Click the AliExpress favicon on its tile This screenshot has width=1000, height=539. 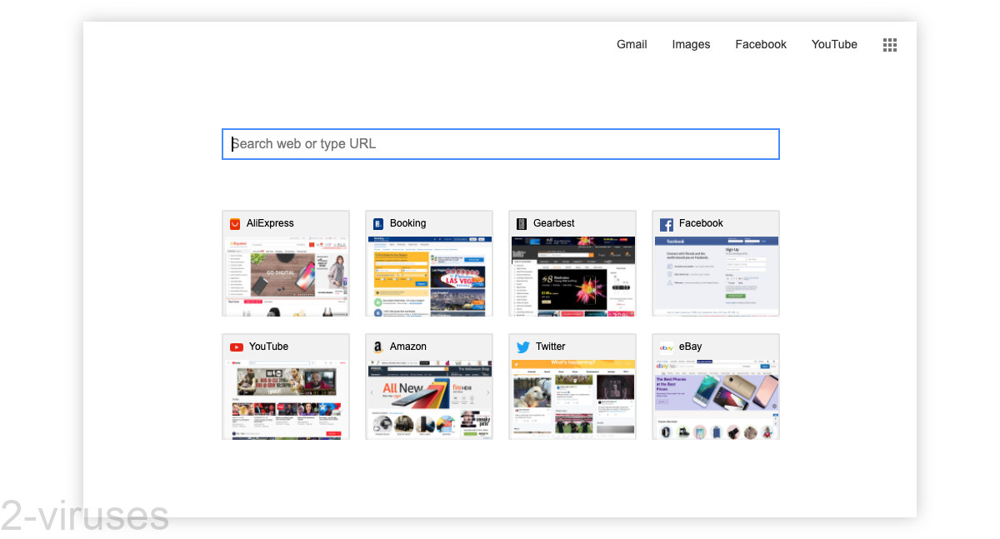[x=235, y=223]
